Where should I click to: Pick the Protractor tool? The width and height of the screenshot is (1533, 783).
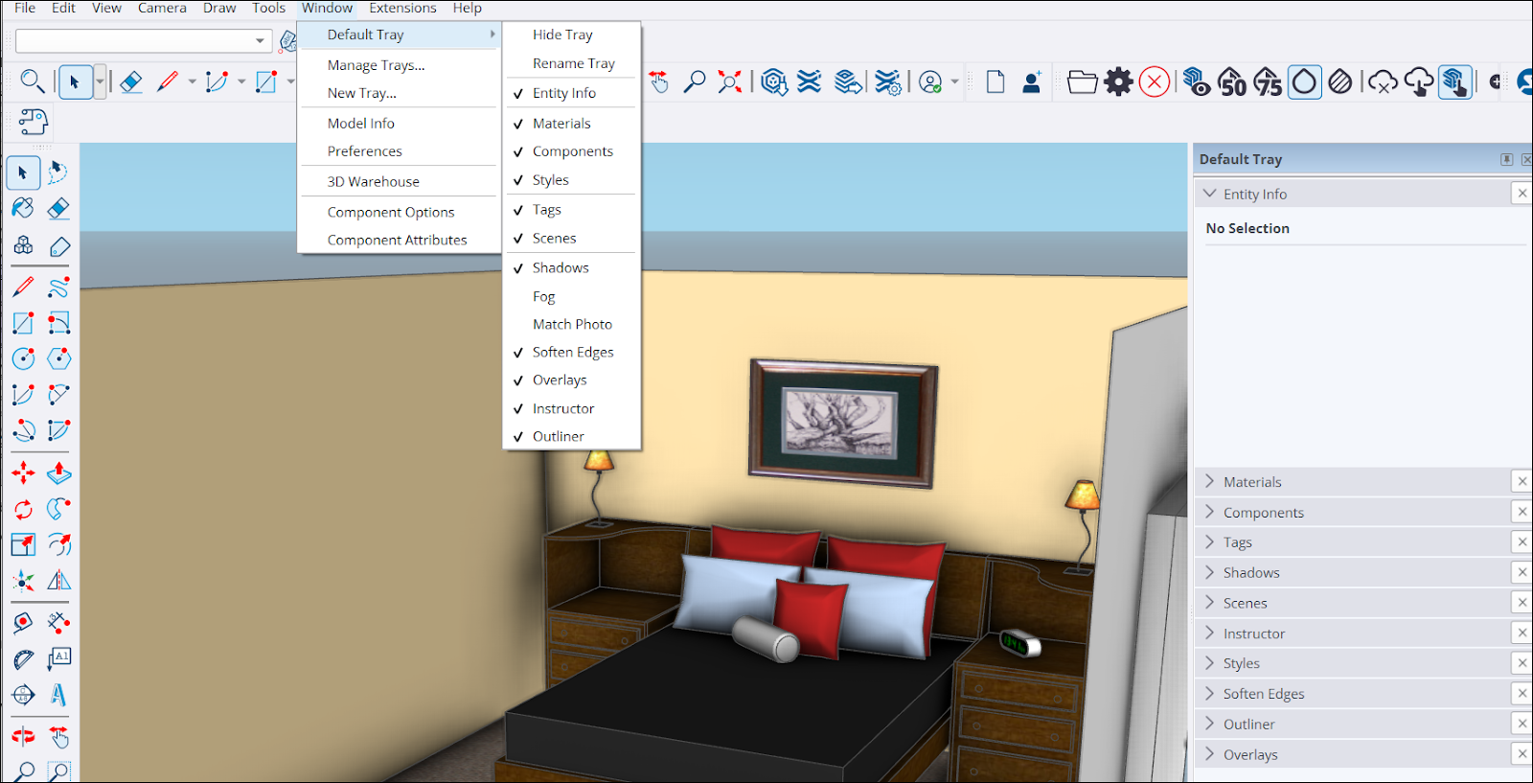point(23,659)
